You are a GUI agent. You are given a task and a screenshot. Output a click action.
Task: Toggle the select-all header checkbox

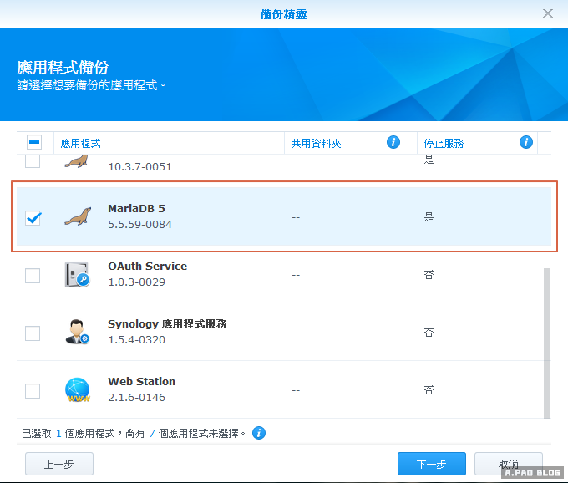[34, 143]
